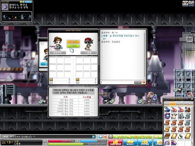Click the orange button in trade window
This screenshot has width=195, height=146.
[73, 41]
